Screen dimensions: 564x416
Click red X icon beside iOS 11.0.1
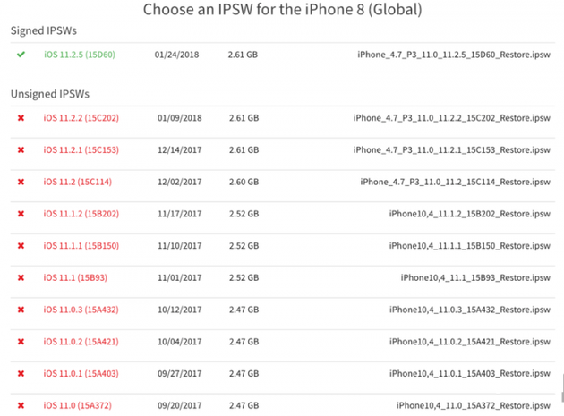(x=21, y=374)
